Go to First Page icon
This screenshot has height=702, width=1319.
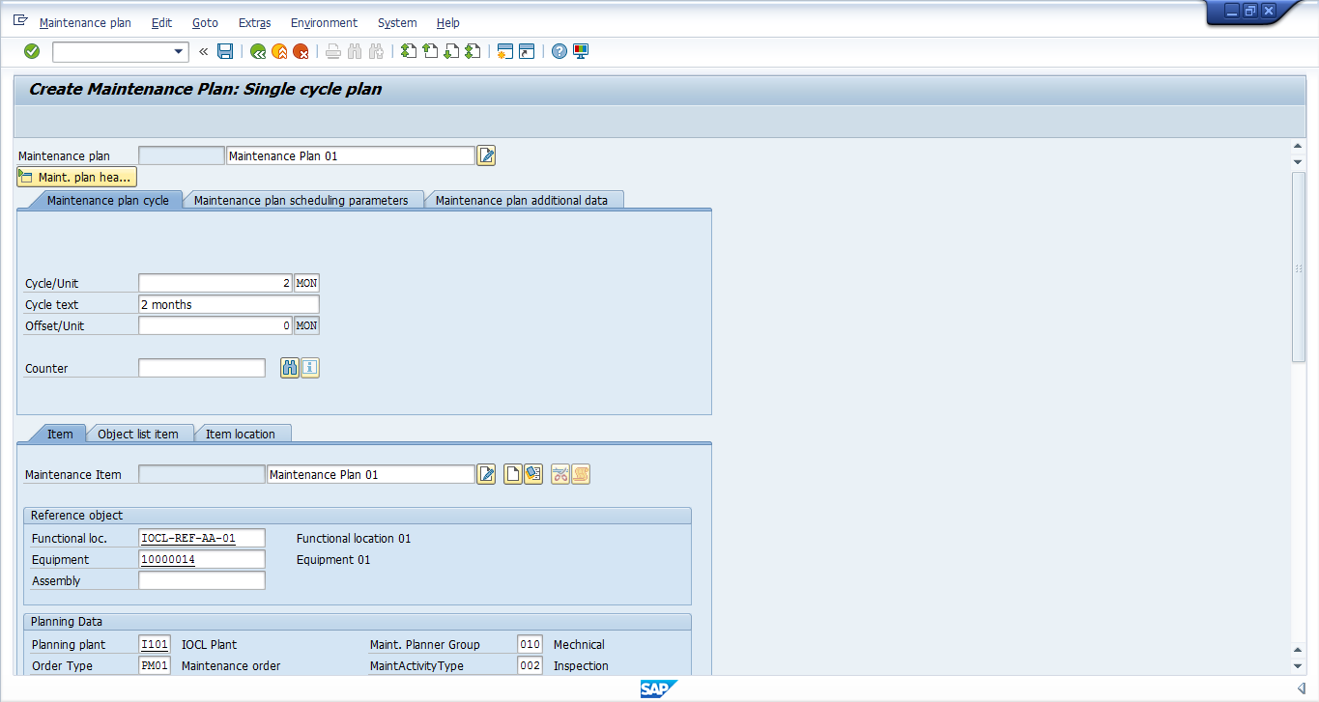pos(409,51)
